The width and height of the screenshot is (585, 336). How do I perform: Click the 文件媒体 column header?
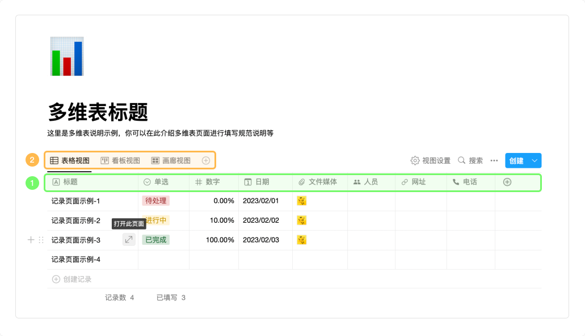tap(320, 182)
